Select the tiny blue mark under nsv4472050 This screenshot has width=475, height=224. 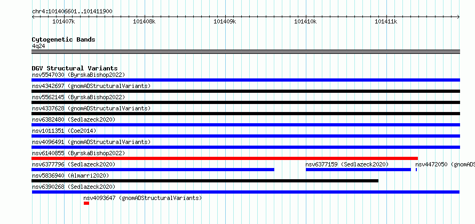416,170
